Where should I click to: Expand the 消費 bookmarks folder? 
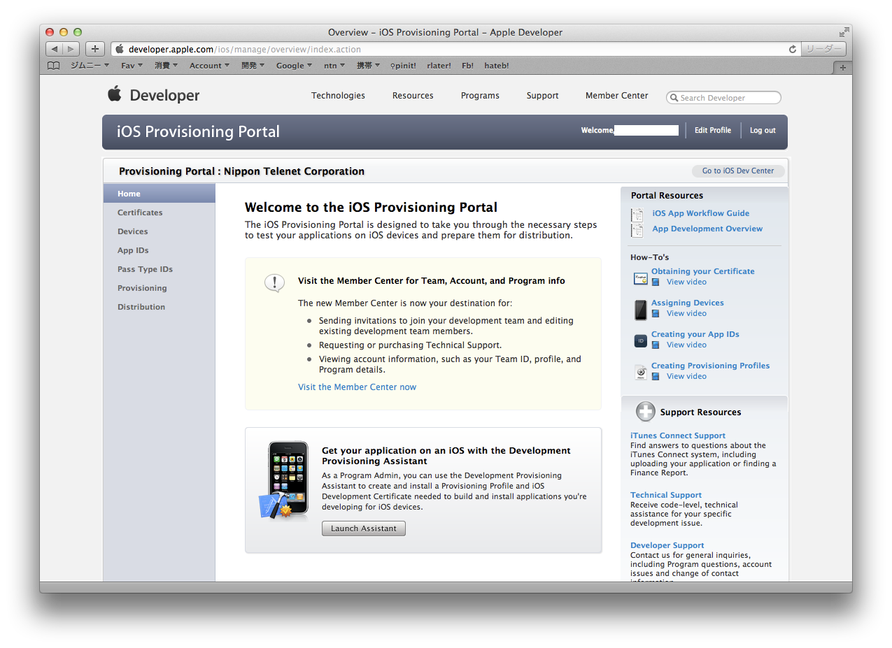pyautogui.click(x=166, y=66)
